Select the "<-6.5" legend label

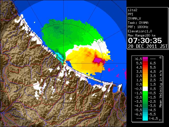click(x=153, y=118)
